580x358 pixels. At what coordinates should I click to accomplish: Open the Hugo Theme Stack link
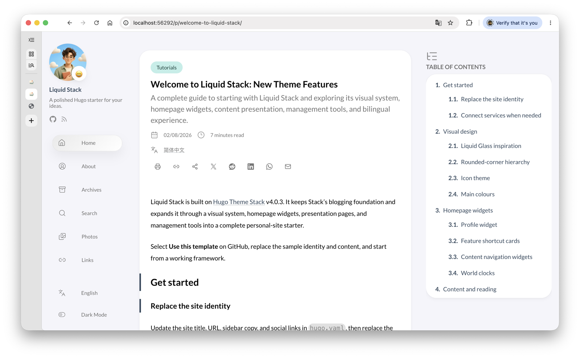pyautogui.click(x=239, y=202)
